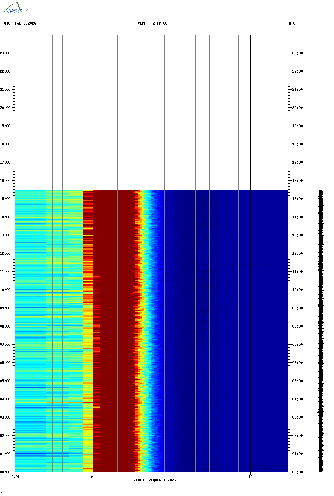Click 21:00 on the right time axis
Screen dimensions: 334x496
click(298, 90)
